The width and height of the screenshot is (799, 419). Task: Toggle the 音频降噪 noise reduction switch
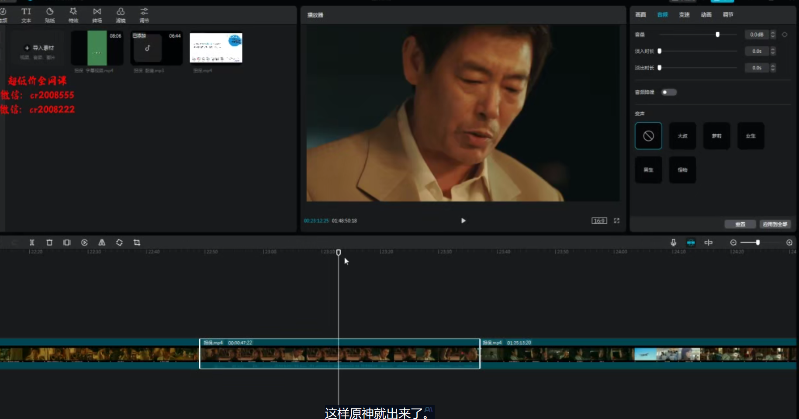click(669, 92)
